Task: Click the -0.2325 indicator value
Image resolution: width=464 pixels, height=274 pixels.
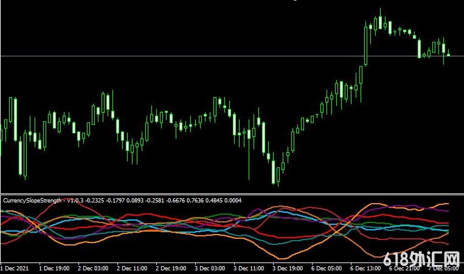Action: 95,201
